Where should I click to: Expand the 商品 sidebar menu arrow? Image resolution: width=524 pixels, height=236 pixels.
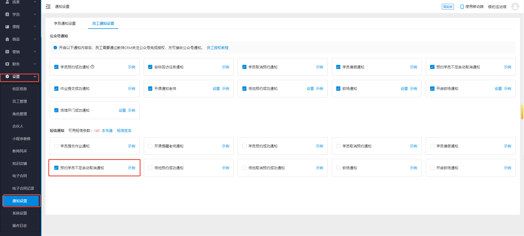tap(35, 39)
